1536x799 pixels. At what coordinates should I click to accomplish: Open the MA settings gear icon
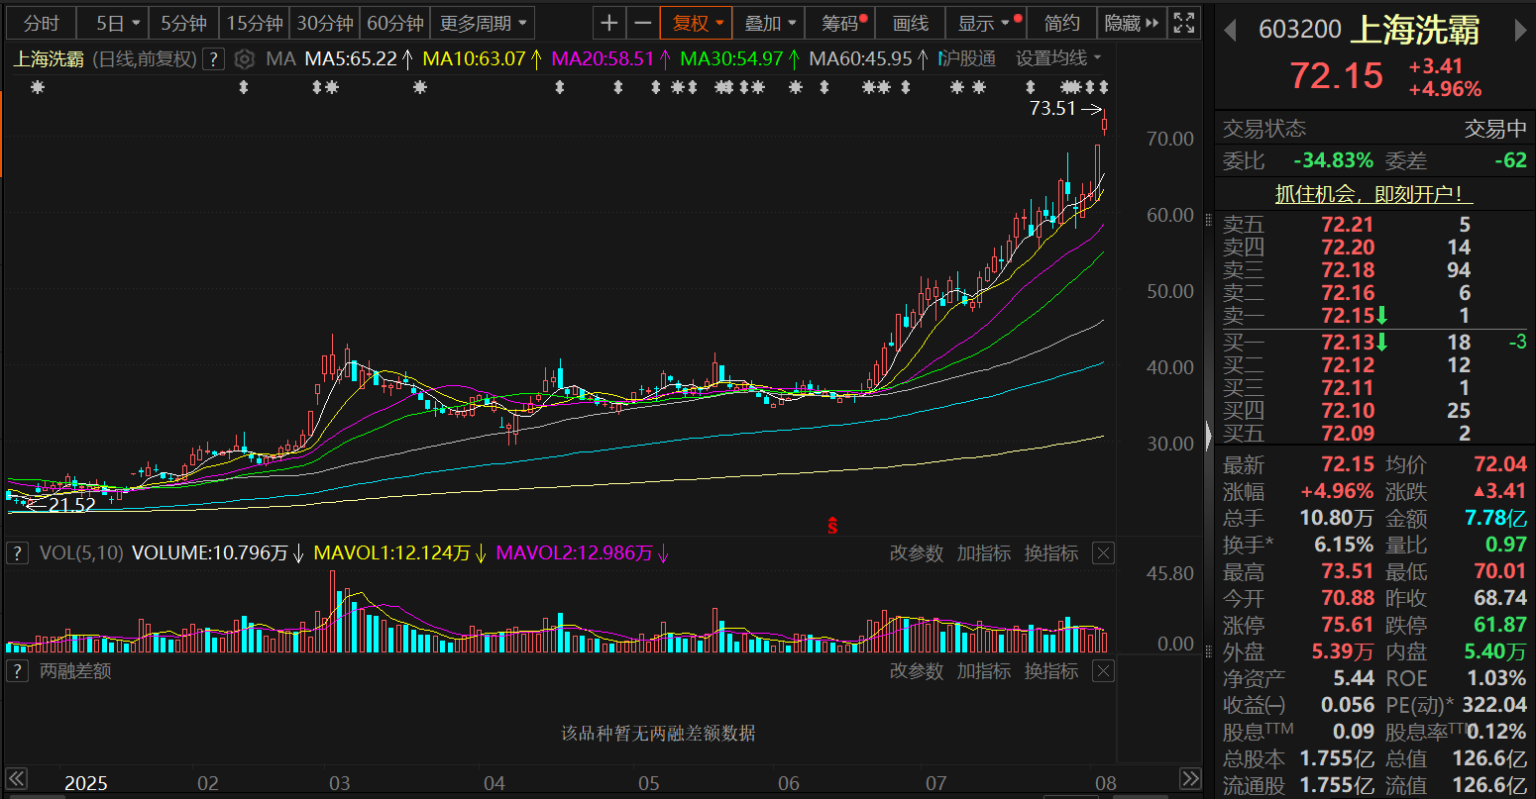tap(245, 59)
